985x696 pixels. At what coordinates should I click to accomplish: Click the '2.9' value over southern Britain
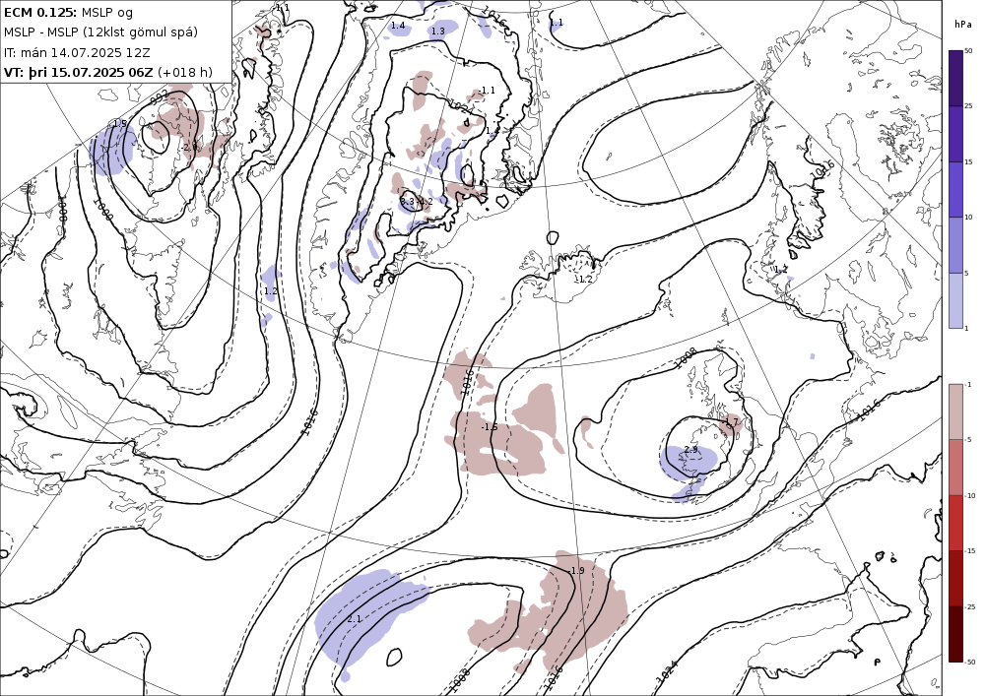[x=691, y=450]
